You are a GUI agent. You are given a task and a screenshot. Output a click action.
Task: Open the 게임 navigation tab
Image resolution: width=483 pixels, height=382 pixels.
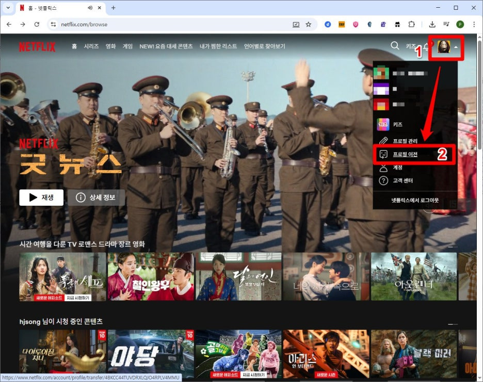127,46
